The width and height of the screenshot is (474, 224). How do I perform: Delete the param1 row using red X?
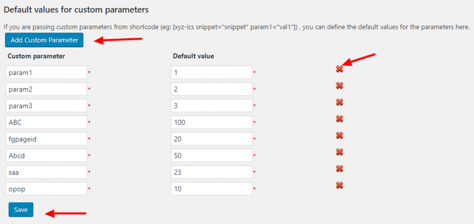pyautogui.click(x=339, y=70)
